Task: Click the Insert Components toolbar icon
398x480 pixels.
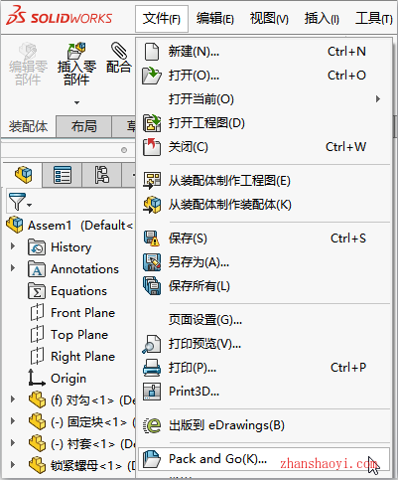Action: click(x=76, y=50)
